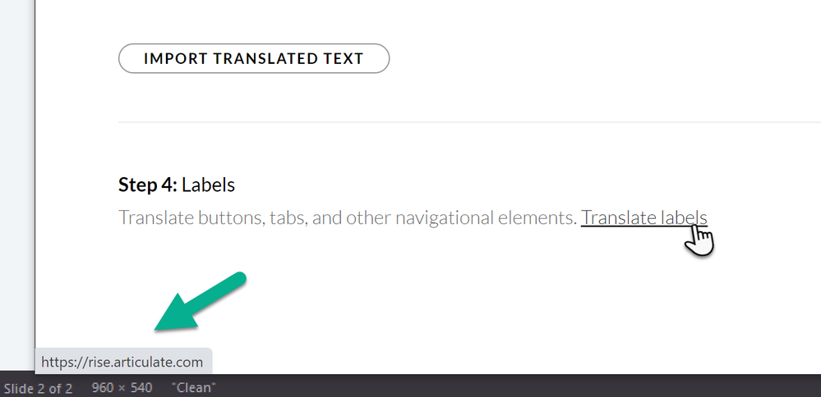Click the Import Translated Text button
Screen dimensions: 821x397
[253, 58]
